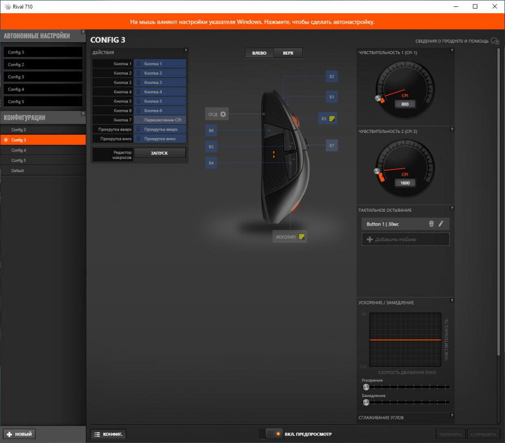Open Кнопка 7 Переключение CPI dropdown

click(x=160, y=120)
